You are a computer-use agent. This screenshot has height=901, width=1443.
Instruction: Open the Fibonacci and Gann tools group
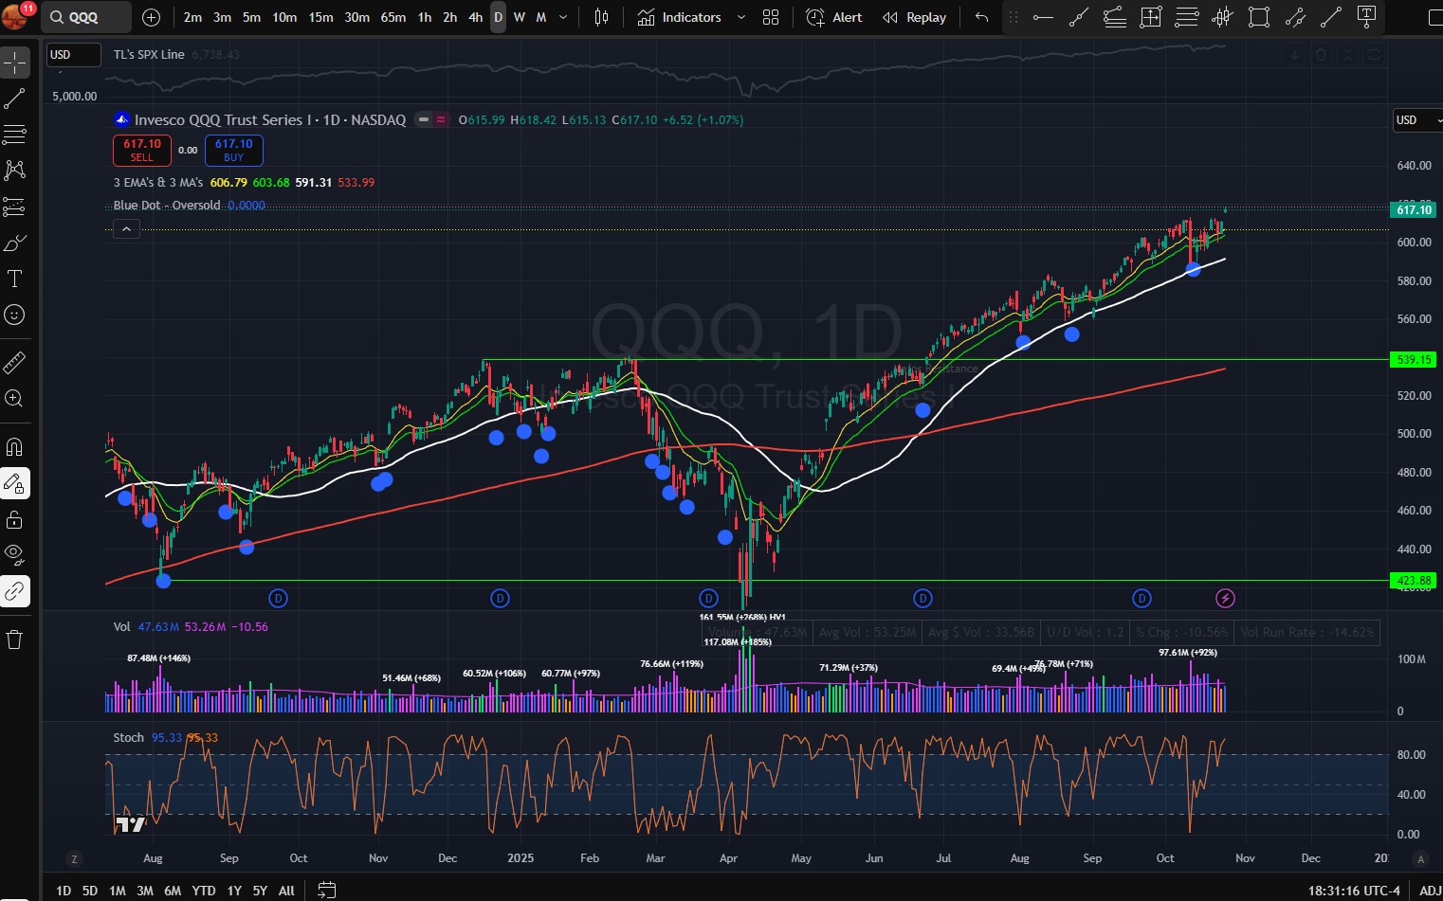pyautogui.click(x=15, y=135)
